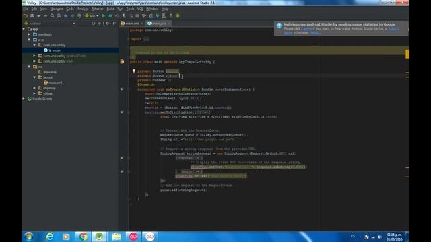Click gutter icon beside setOnClickListener line
The width and height of the screenshot is (431, 242).
coord(122,112)
